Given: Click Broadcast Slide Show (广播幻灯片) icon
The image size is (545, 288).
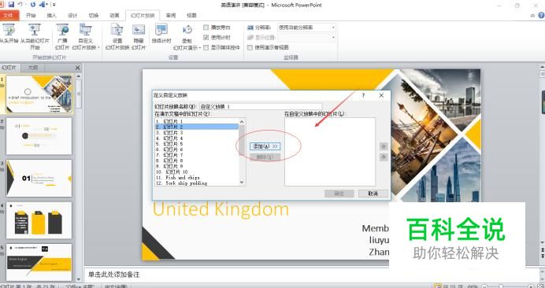Looking at the screenshot, I should (x=62, y=36).
